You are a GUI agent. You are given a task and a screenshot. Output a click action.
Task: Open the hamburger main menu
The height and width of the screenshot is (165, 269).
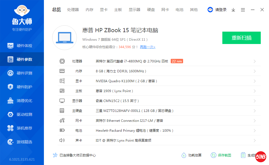coord(243,10)
